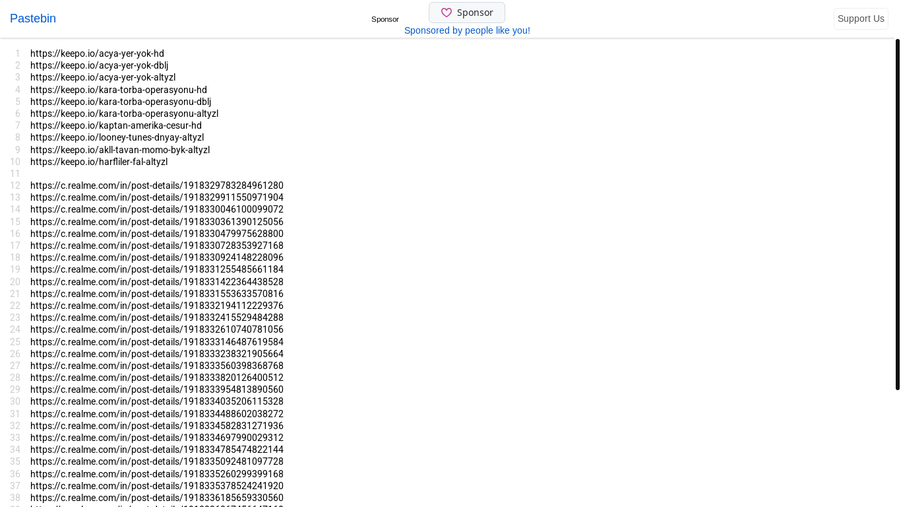Click the Sponsor heart button
901x507 pixels.
click(467, 13)
